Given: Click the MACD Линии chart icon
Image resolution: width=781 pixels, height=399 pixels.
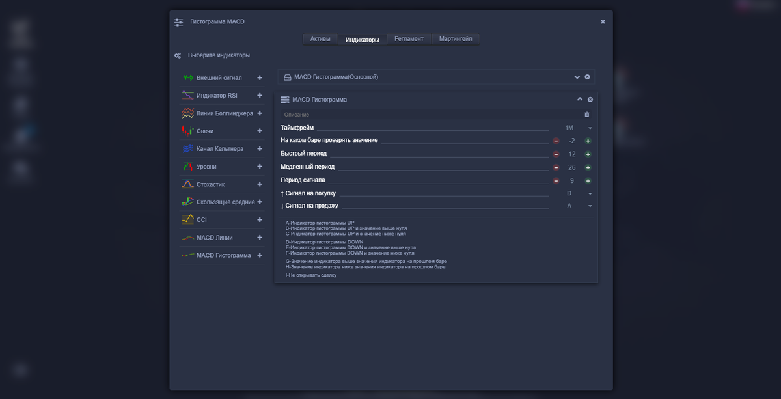Looking at the screenshot, I should point(187,238).
